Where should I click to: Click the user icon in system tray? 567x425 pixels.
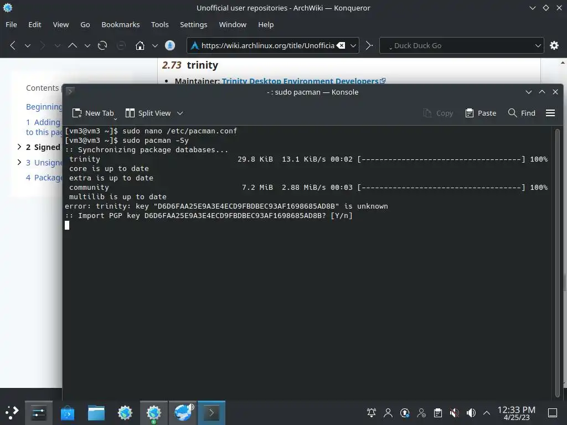tap(388, 412)
